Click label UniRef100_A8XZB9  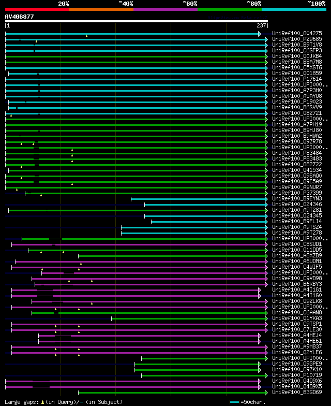coord(297,256)
